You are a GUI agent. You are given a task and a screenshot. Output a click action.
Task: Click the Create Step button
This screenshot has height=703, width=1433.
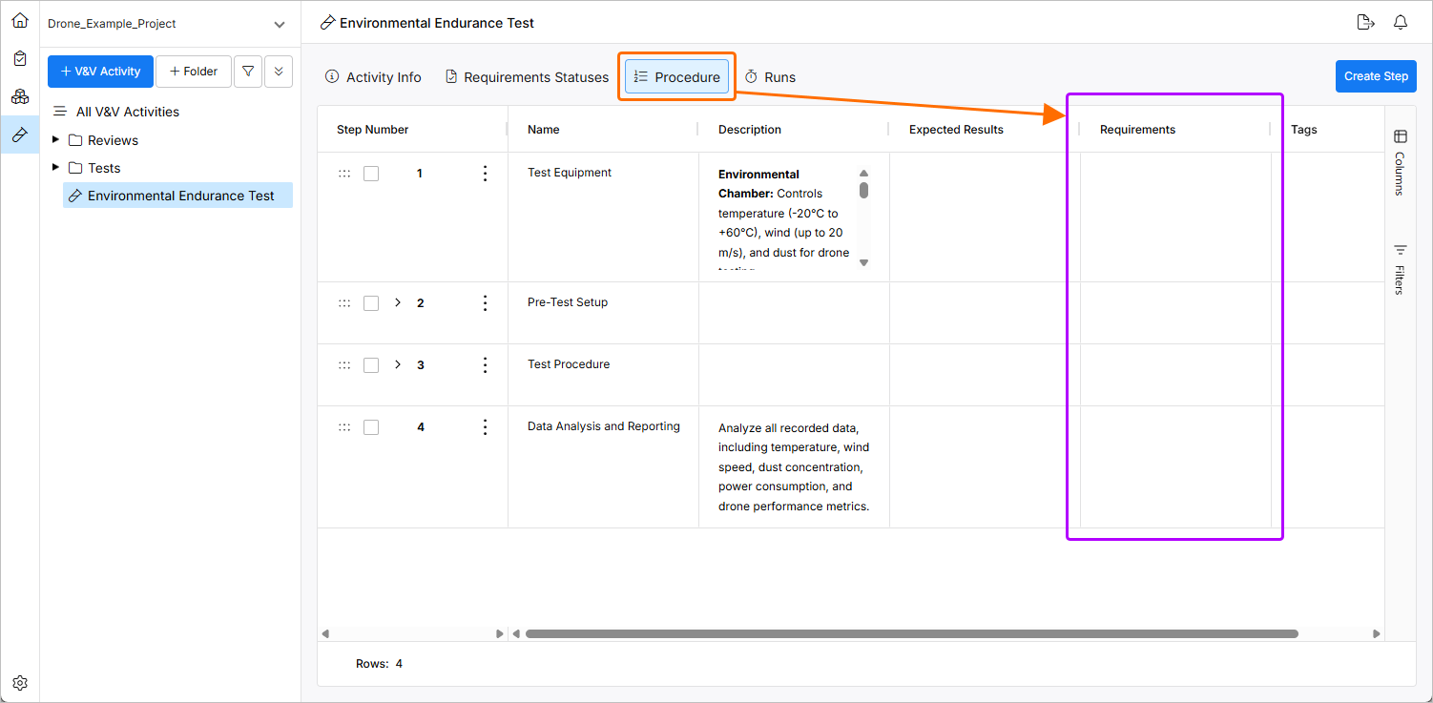(1376, 76)
